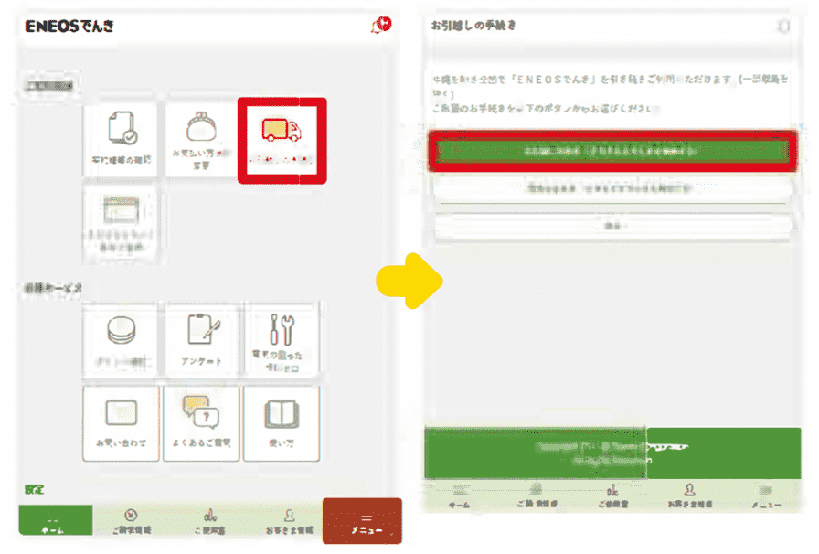Tap the payment method purse tile
Screen dimensions: 819x554
click(x=200, y=141)
